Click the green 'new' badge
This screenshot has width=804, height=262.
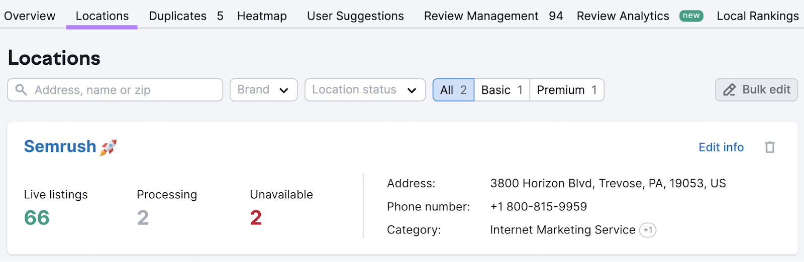(691, 16)
